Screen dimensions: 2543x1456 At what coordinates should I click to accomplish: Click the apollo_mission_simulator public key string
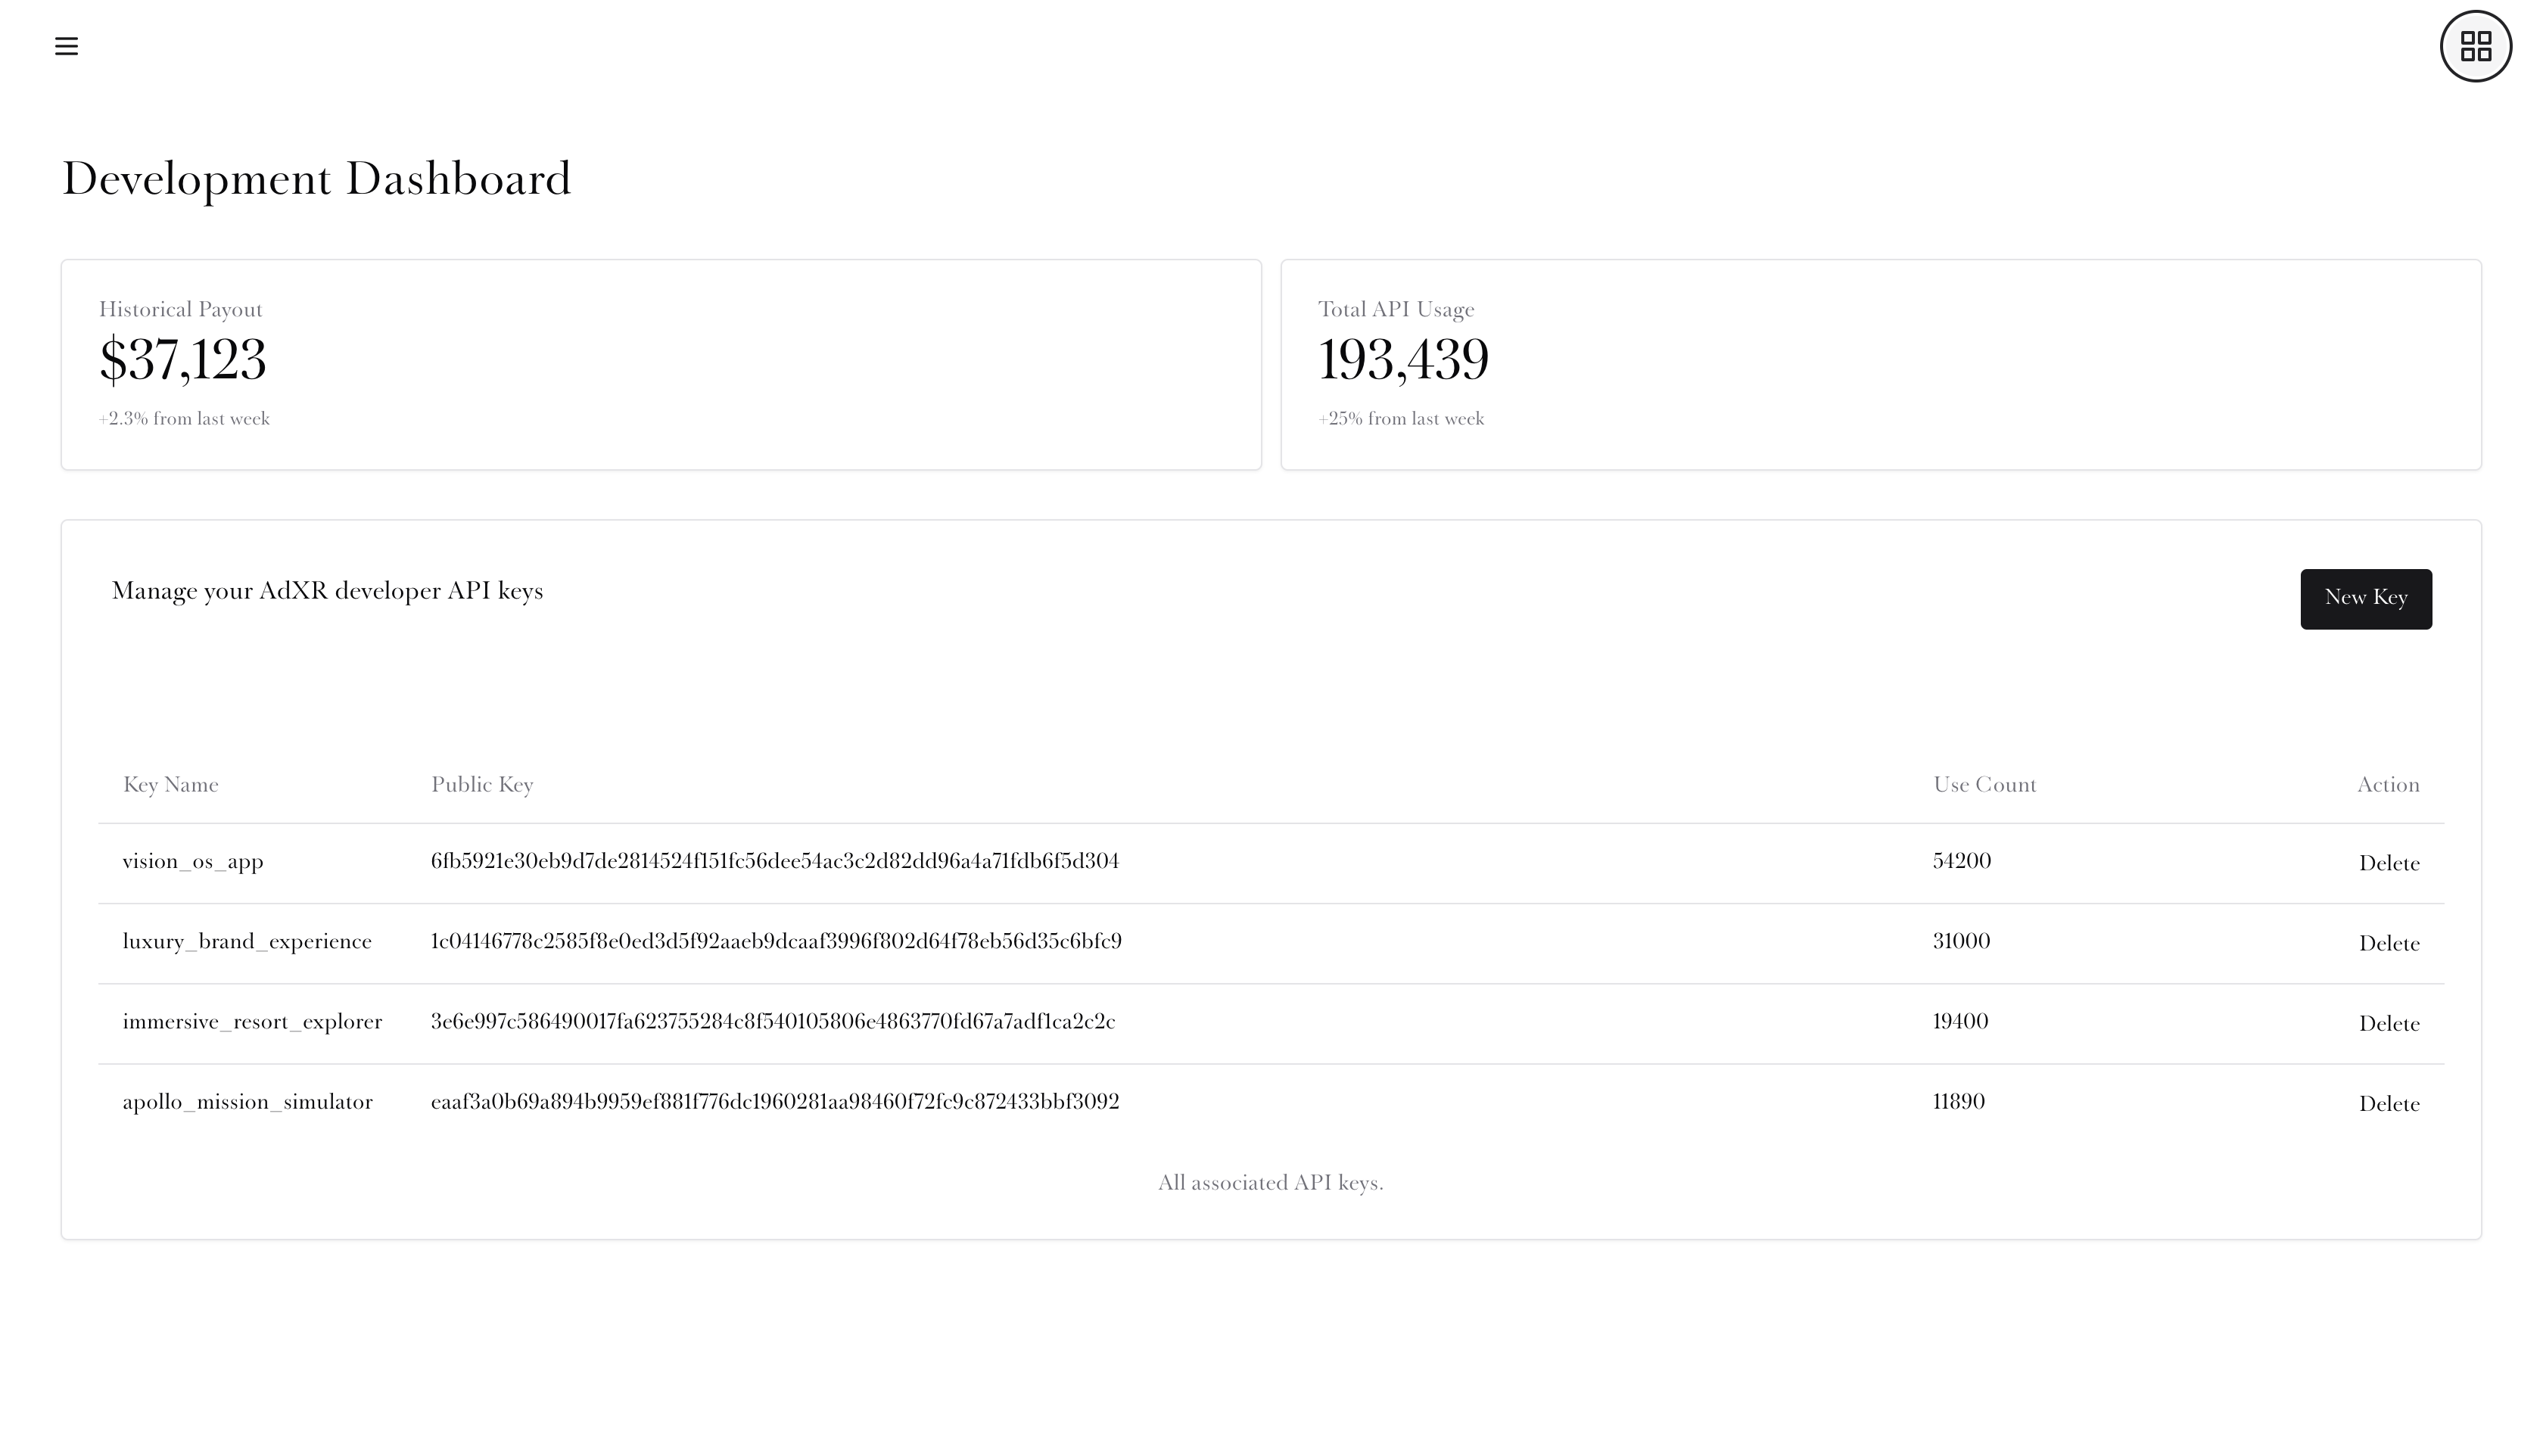[774, 1101]
